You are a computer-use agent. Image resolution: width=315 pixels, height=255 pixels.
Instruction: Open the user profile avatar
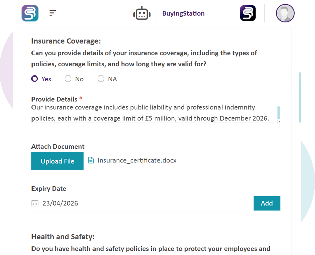(x=285, y=13)
